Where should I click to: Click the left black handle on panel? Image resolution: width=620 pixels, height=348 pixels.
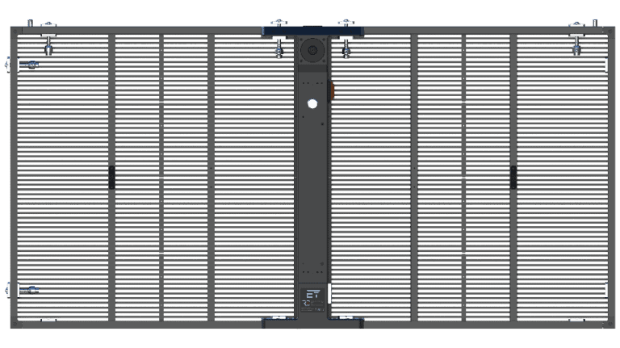112,177
